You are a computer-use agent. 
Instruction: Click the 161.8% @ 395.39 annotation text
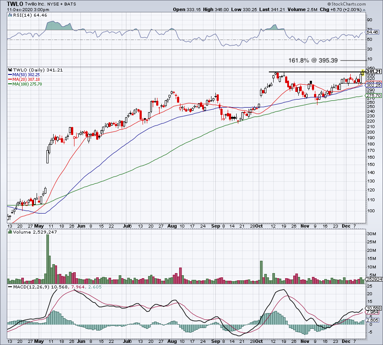click(x=313, y=60)
